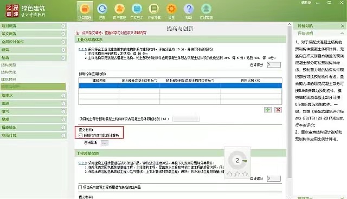
Task: Click the 预制混凝土 total ratio (%) field
Action: point(186,118)
